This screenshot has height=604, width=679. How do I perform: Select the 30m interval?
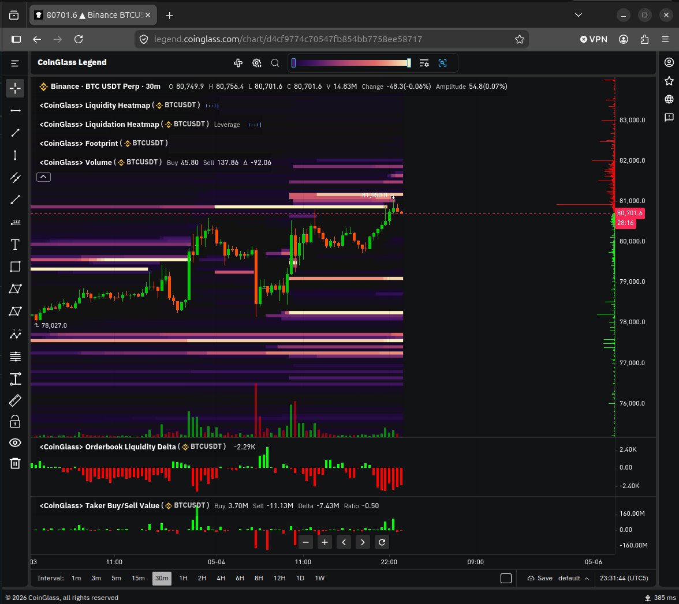[x=162, y=578]
